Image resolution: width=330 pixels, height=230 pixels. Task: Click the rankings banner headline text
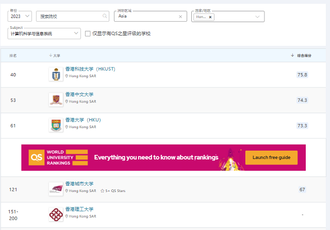point(156,157)
